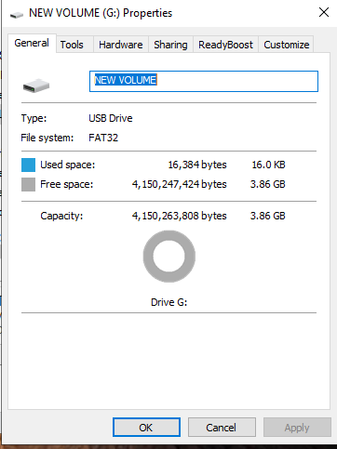337x449 pixels.
Task: Click the Cancel button
Action: pyautogui.click(x=222, y=428)
